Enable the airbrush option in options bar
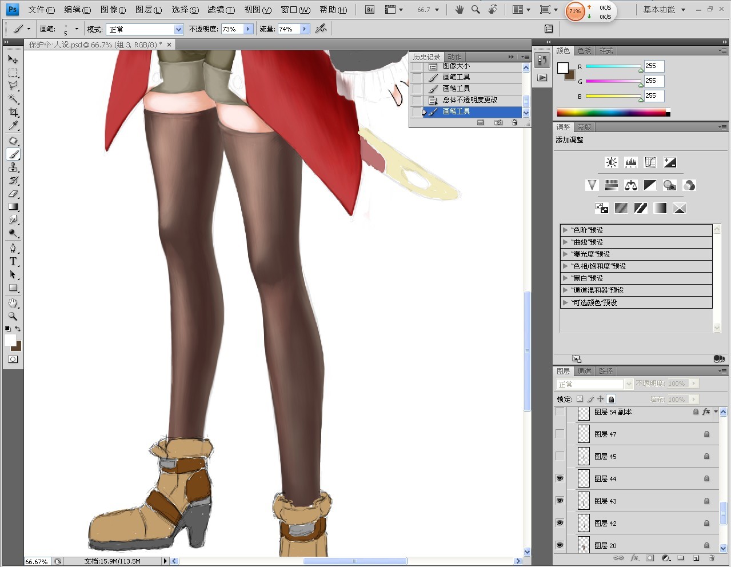731x567 pixels. 321,29
